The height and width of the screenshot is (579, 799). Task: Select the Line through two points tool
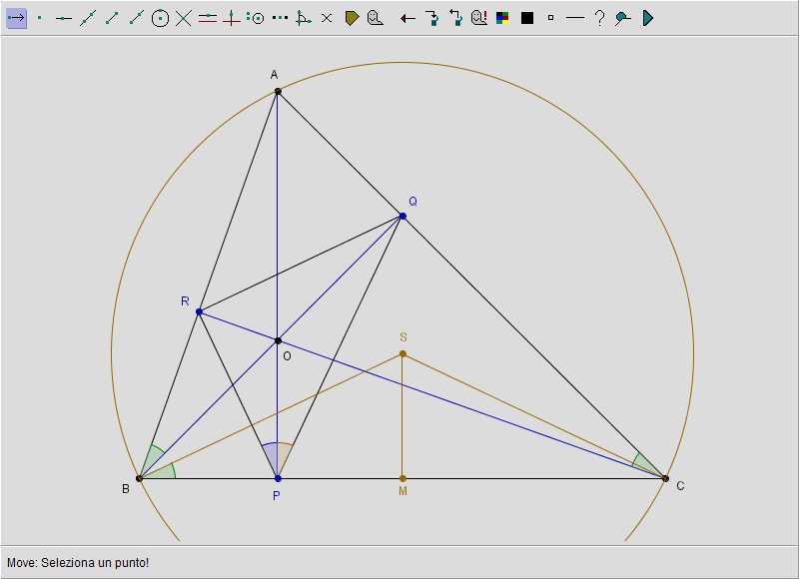[x=88, y=18]
